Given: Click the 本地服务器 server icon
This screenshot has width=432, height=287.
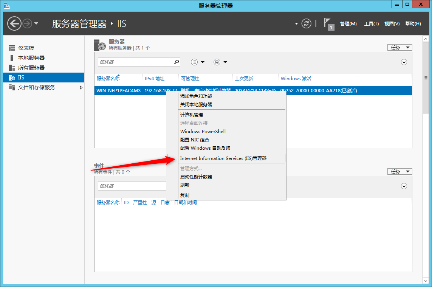Looking at the screenshot, I should [12, 58].
